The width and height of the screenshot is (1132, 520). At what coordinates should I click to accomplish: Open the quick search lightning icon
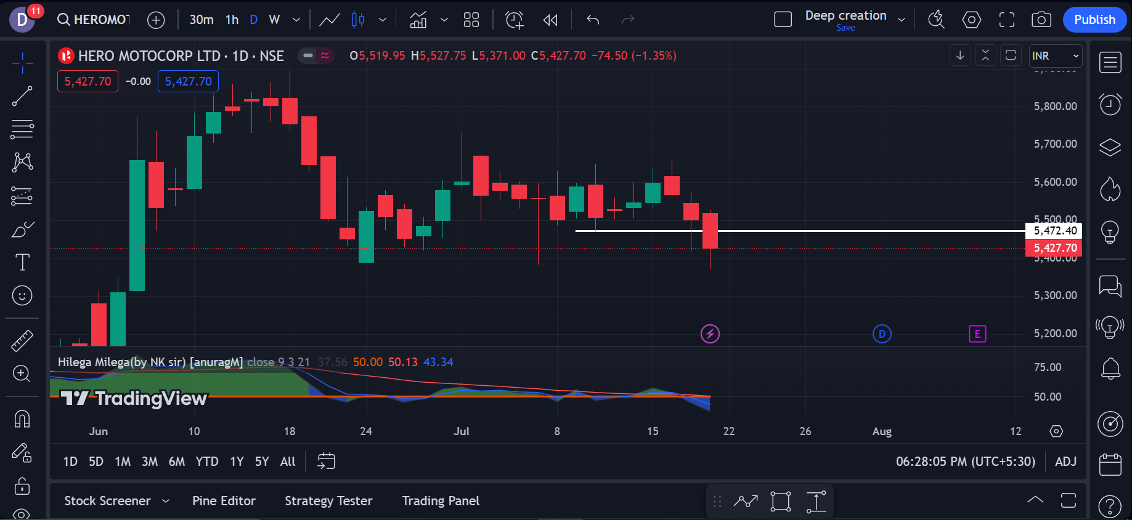937,20
